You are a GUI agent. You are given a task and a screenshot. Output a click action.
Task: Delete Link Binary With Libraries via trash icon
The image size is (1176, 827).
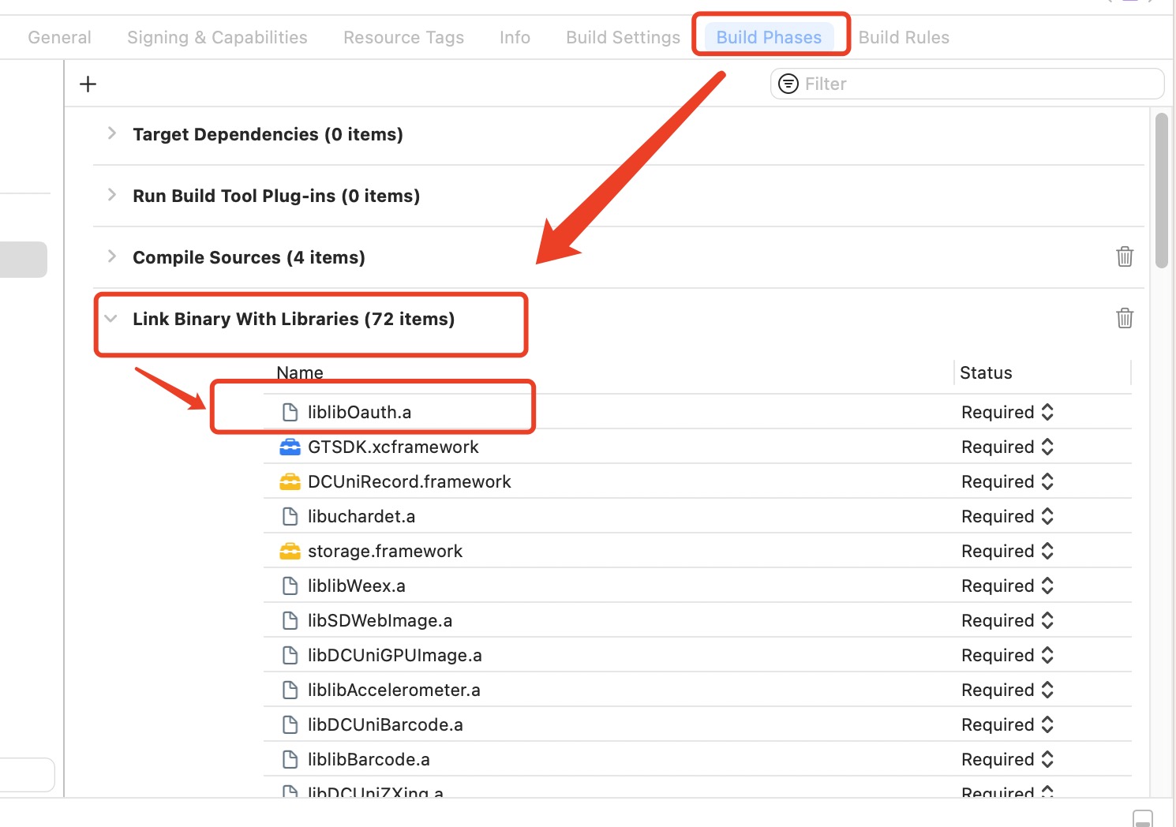coord(1125,318)
